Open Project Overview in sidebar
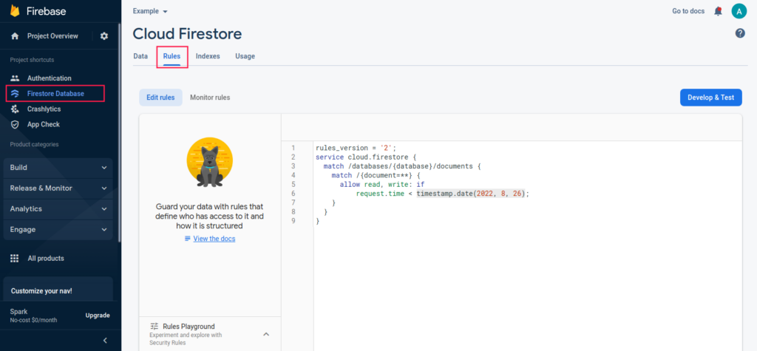Image resolution: width=757 pixels, height=351 pixels. [x=52, y=35]
